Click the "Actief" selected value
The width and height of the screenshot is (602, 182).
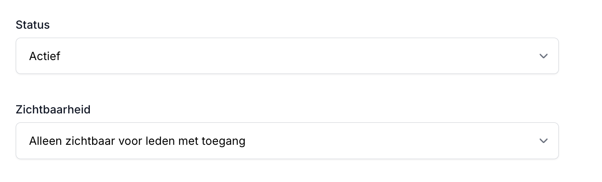[45, 56]
